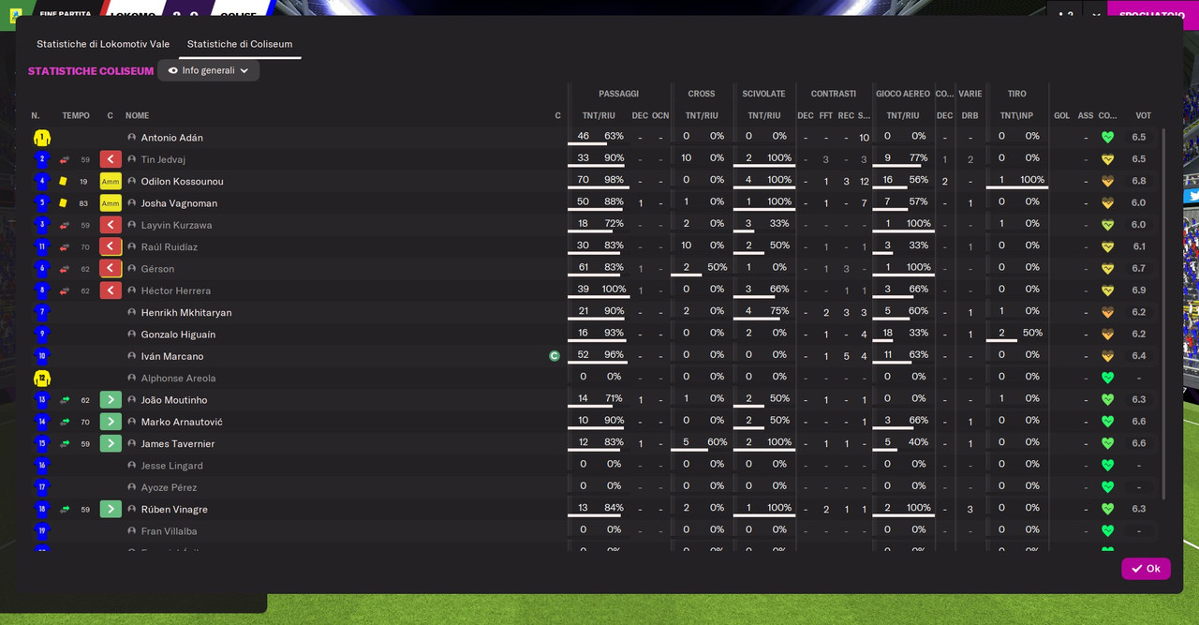1199x625 pixels.
Task: Click the yellow Amm badge for Odilon Kossounou
Action: [x=111, y=181]
